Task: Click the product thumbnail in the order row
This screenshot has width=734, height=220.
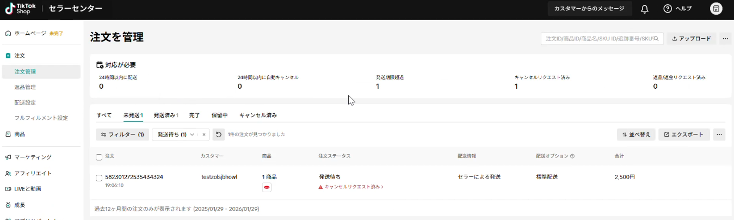Action: click(267, 187)
